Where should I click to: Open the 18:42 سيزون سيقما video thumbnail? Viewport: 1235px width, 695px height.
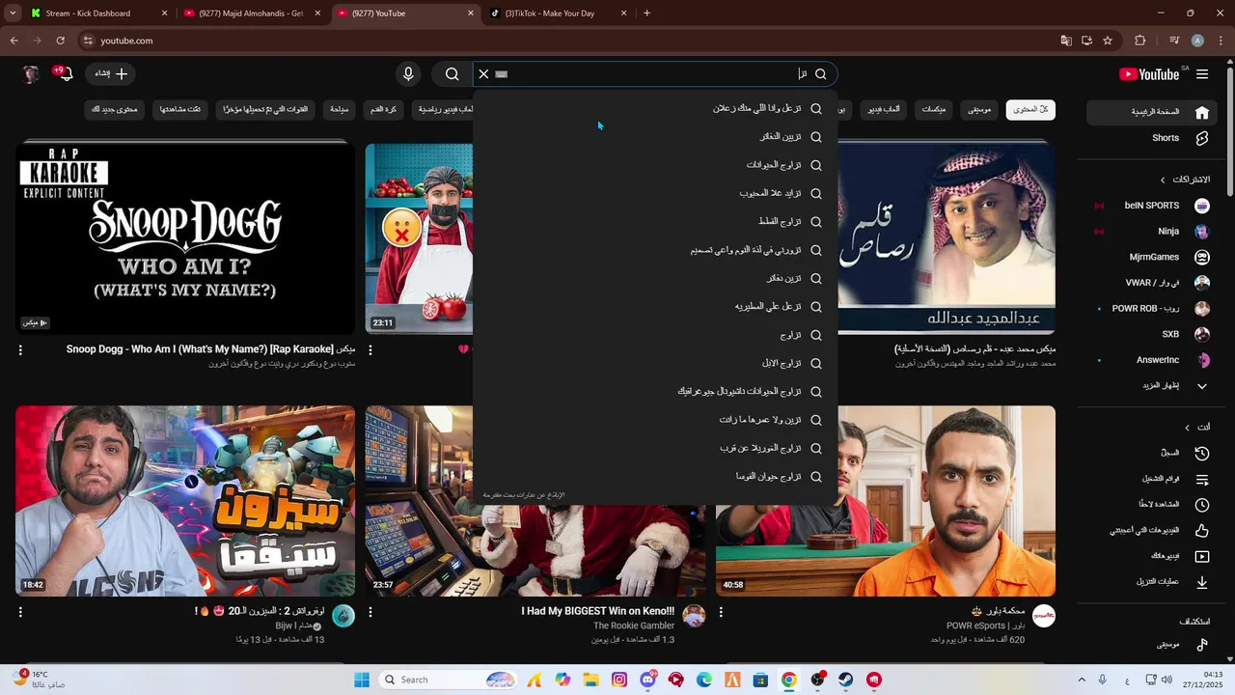pos(185,500)
